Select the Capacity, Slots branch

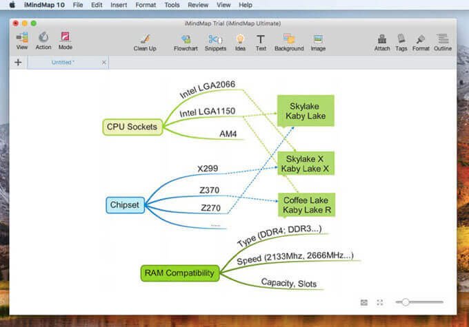[288, 282]
